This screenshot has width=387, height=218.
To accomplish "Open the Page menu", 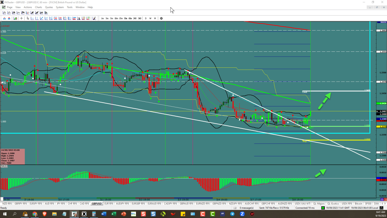I will tap(10, 7).
